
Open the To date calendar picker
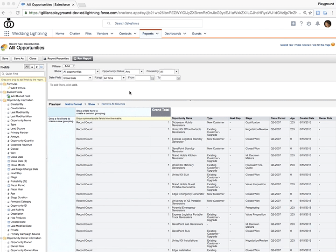point(178,78)
